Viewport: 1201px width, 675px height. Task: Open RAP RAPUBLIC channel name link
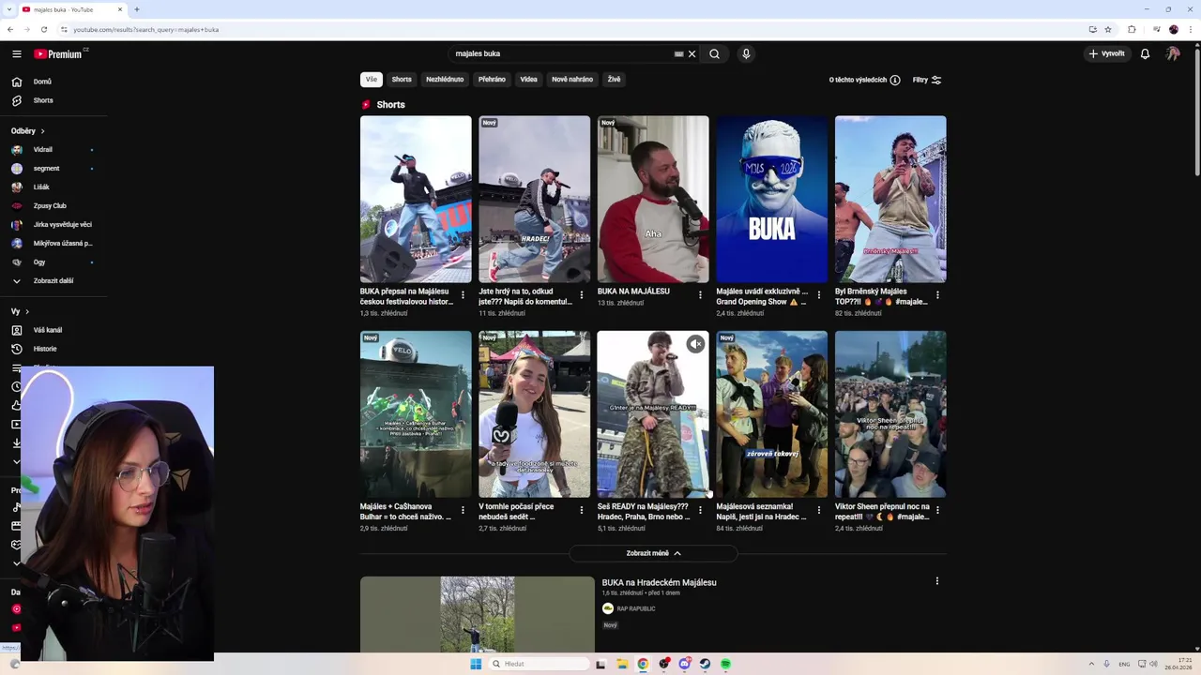pos(636,609)
